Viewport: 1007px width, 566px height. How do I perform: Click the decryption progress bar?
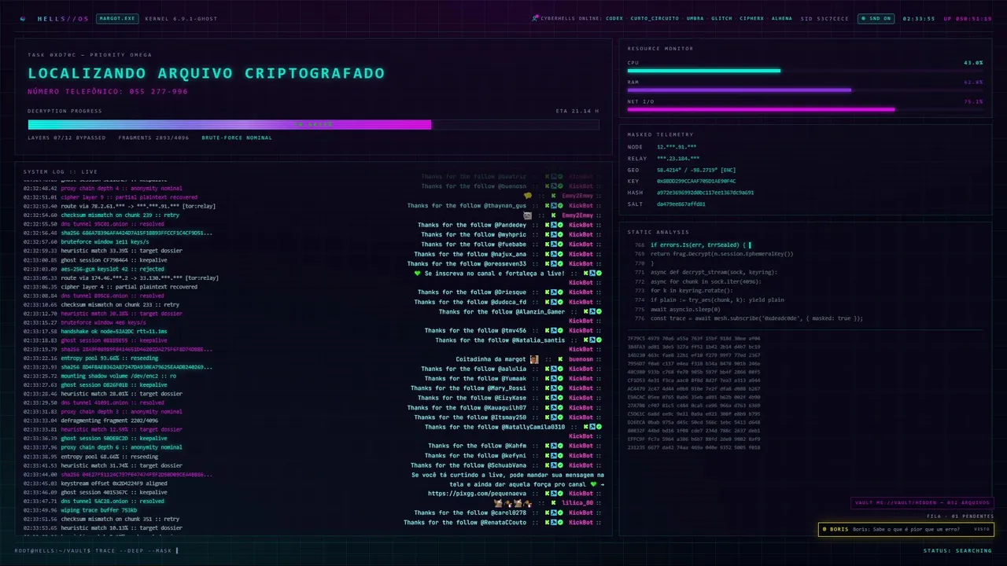click(313, 124)
